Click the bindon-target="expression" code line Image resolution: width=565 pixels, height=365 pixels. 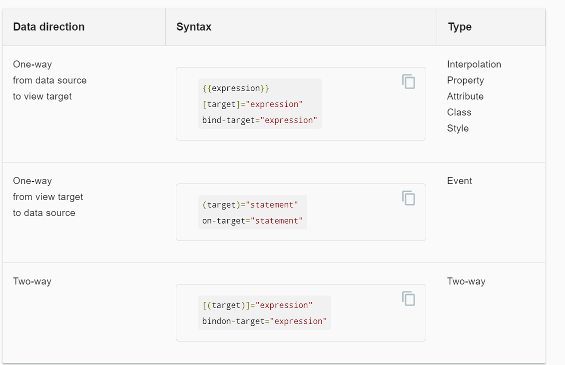[x=264, y=321]
